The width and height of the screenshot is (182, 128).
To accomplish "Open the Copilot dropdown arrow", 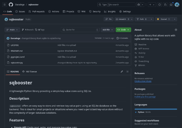I will (142, 5).
